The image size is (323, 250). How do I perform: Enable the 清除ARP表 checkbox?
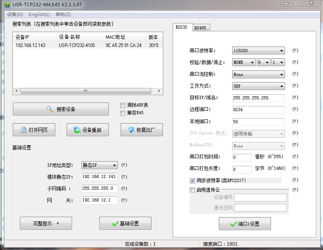point(123,105)
